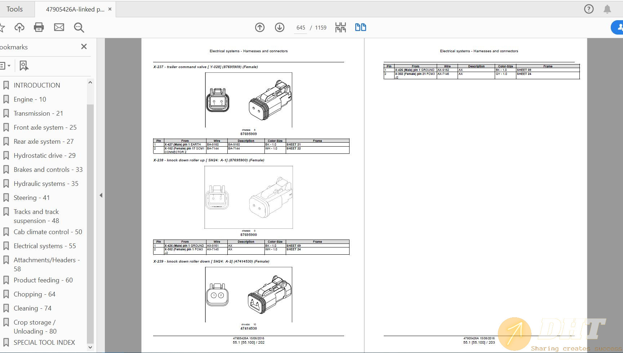Toggle two-page view mode icon
The height and width of the screenshot is (353, 623).
(x=360, y=27)
